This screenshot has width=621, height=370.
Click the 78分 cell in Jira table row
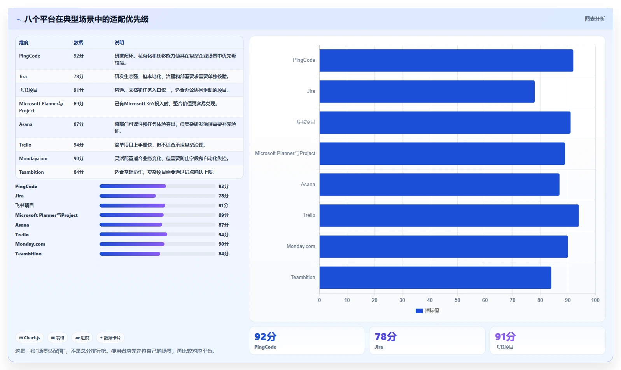pos(79,77)
